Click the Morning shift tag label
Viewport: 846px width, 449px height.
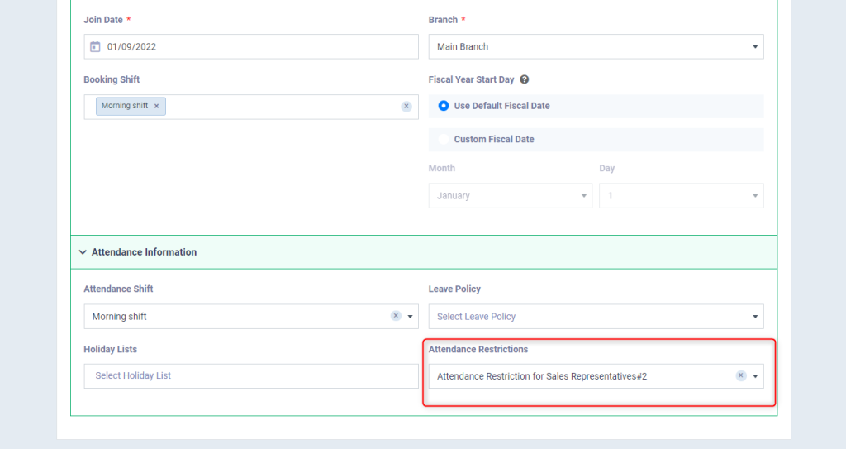[x=125, y=106]
